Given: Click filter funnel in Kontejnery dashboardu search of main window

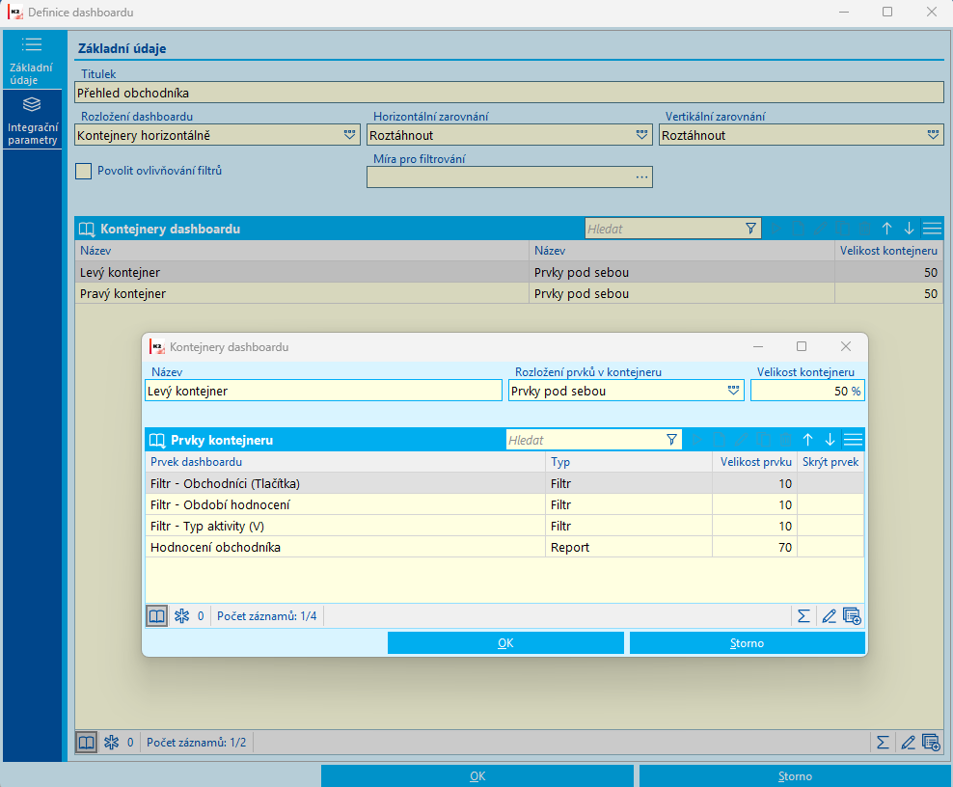Looking at the screenshot, I should click(750, 229).
